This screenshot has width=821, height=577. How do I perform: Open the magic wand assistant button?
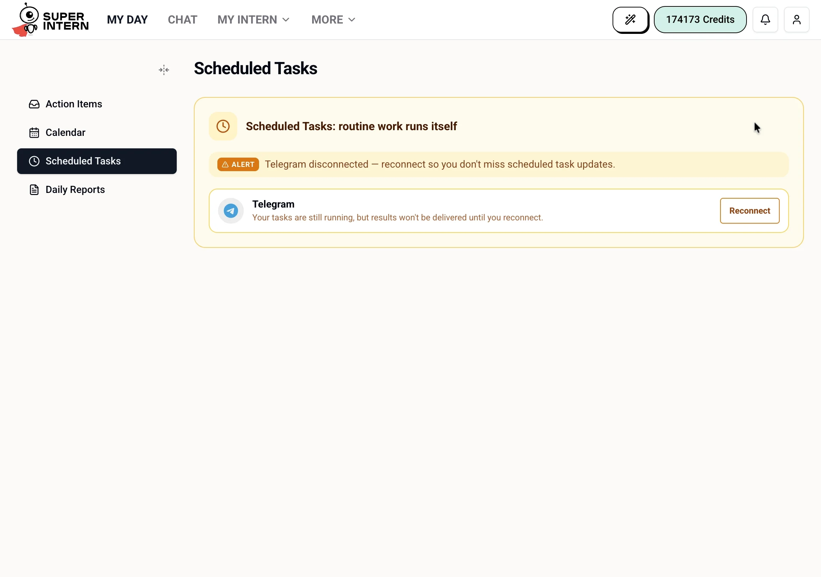(630, 20)
